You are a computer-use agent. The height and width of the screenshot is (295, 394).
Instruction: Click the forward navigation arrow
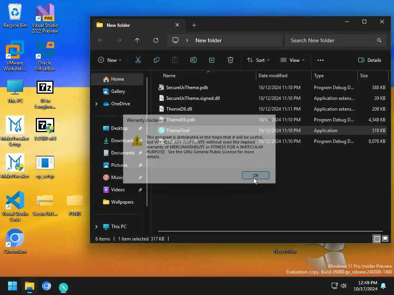[x=119, y=40]
